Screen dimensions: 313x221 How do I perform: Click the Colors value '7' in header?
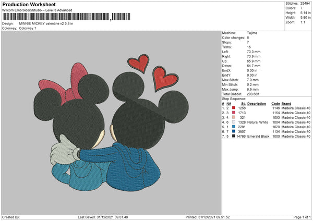(x=302, y=8)
